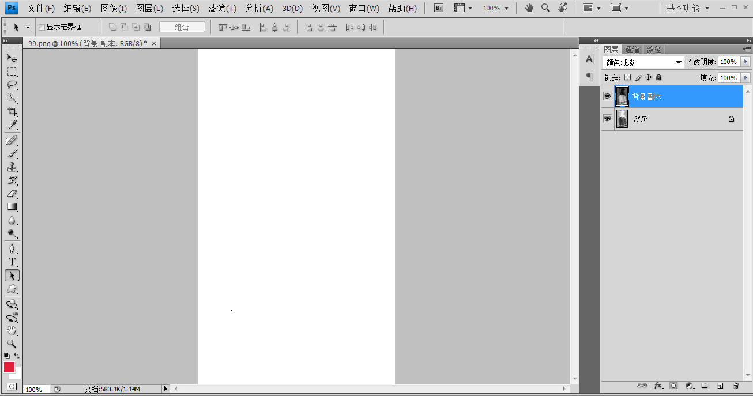Select the Clone Stamp tool

[x=12, y=167]
